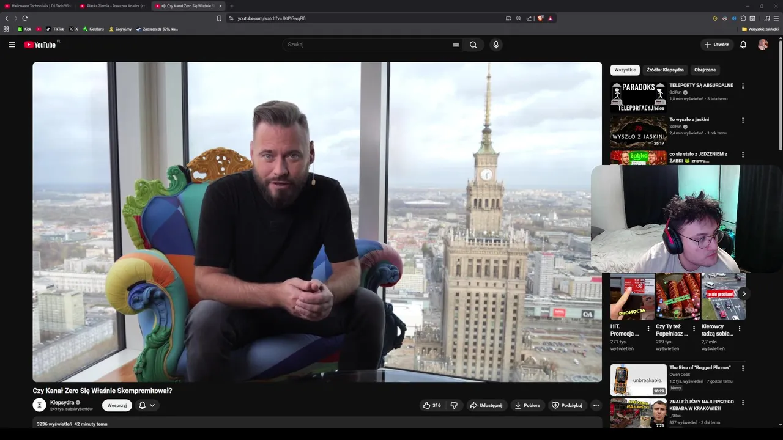Like the video with 316 likes
783x440 pixels.
click(432, 405)
